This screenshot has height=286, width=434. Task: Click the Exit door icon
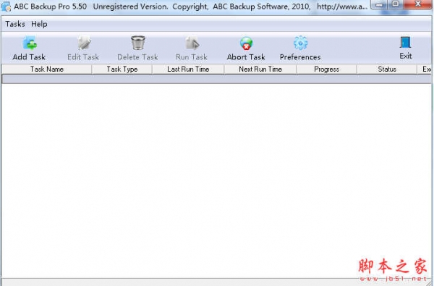405,43
